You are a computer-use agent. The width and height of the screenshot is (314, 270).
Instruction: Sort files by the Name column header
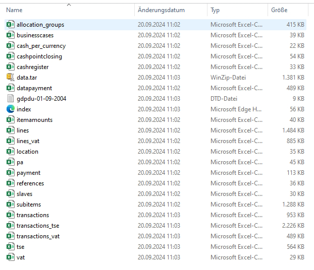(x=14, y=10)
